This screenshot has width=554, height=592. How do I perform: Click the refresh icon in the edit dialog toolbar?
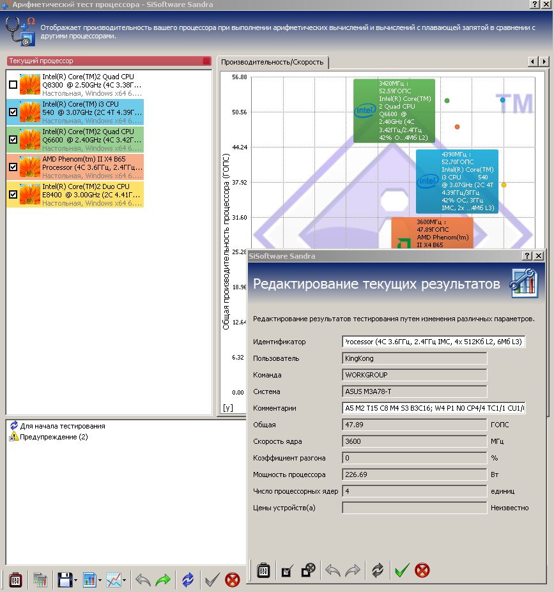pyautogui.click(x=377, y=570)
